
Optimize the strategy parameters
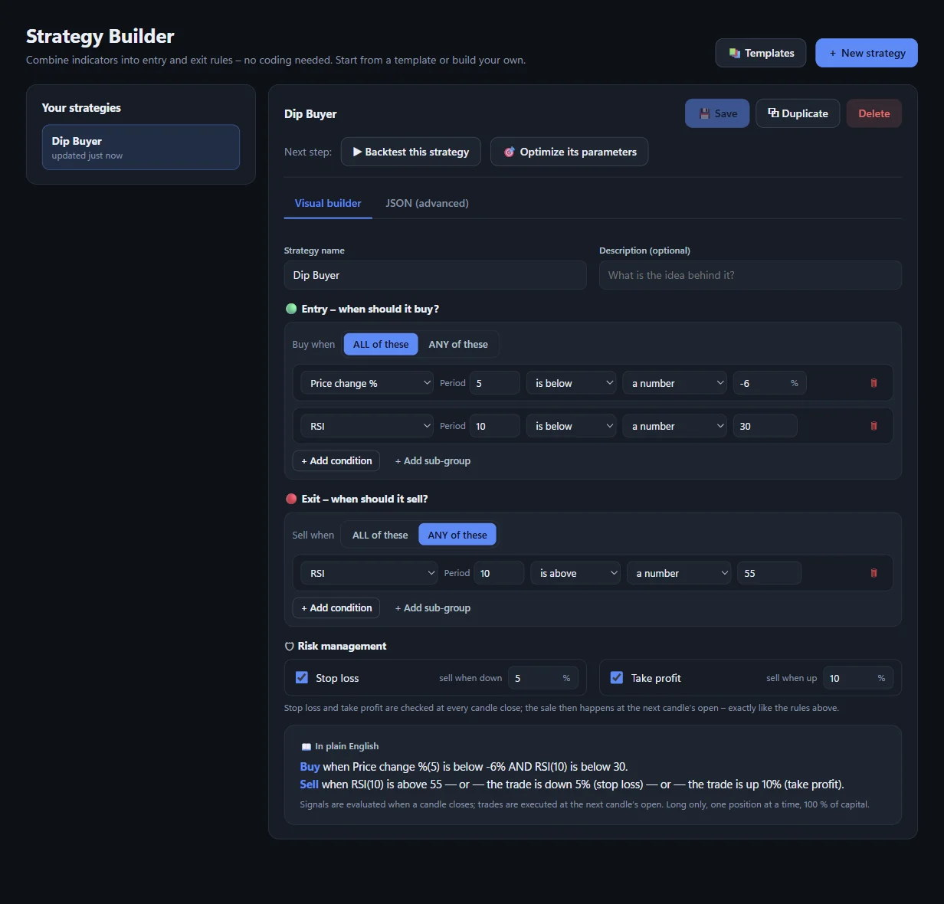pos(569,152)
